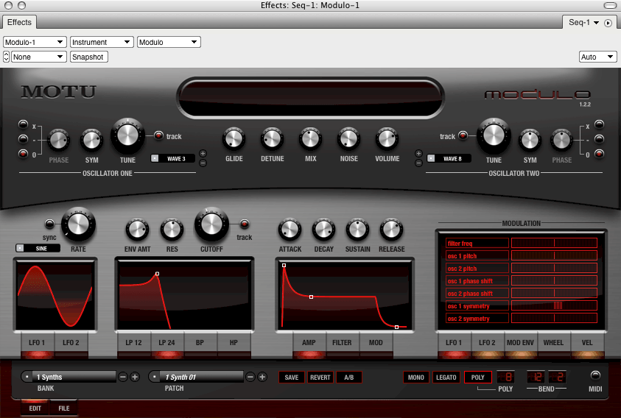Adjust osc 2 pitch modulation slider

[554, 268]
